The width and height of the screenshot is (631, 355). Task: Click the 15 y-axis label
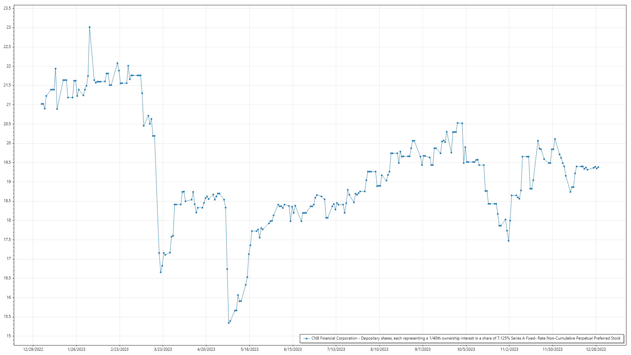click(9, 336)
